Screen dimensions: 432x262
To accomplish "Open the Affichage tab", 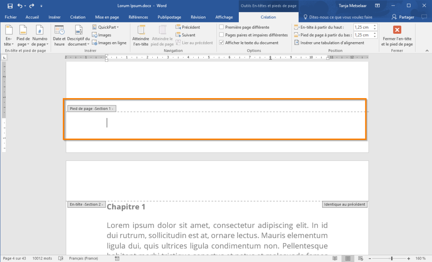I will (224, 17).
